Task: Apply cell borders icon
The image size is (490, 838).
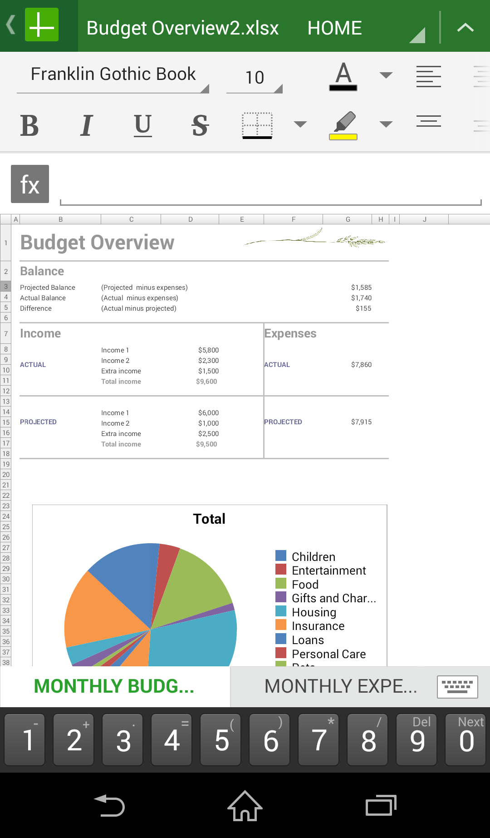Action: click(x=257, y=125)
